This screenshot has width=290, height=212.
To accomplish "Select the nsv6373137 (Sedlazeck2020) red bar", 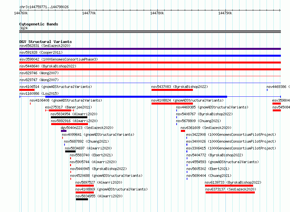I will pos(230,192).
